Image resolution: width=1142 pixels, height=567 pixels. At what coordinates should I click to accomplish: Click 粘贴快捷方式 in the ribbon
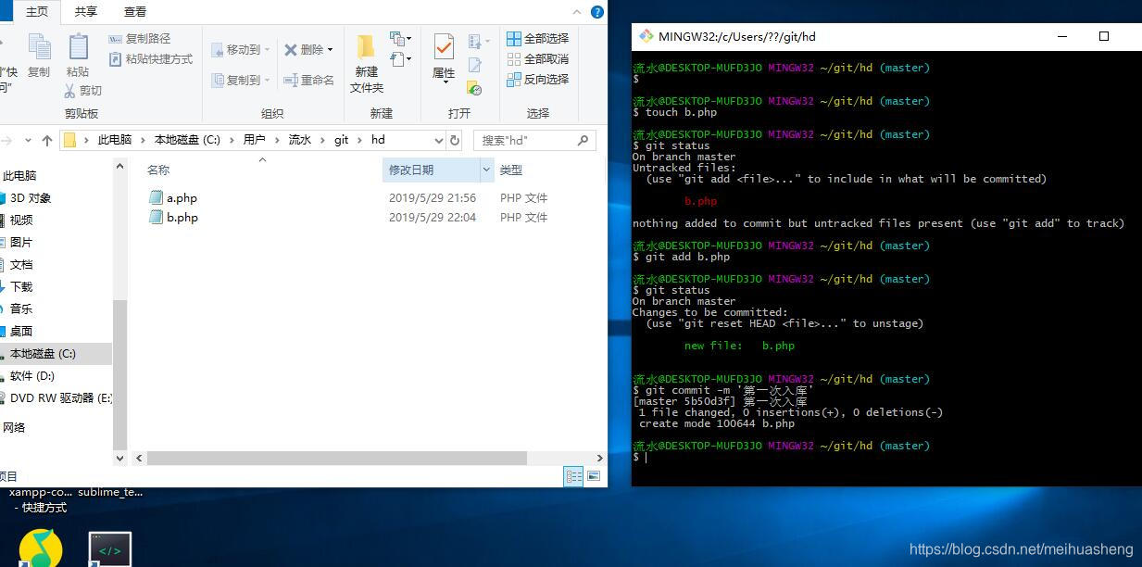tap(151, 59)
